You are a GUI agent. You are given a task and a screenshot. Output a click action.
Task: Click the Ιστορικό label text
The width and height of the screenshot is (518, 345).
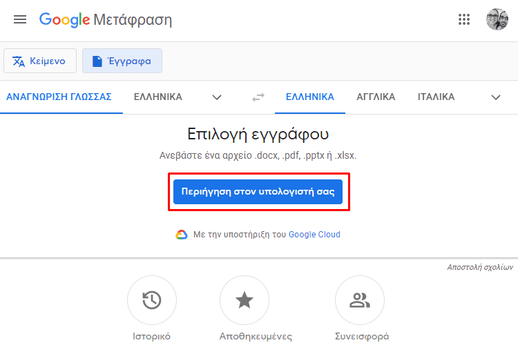[152, 337]
